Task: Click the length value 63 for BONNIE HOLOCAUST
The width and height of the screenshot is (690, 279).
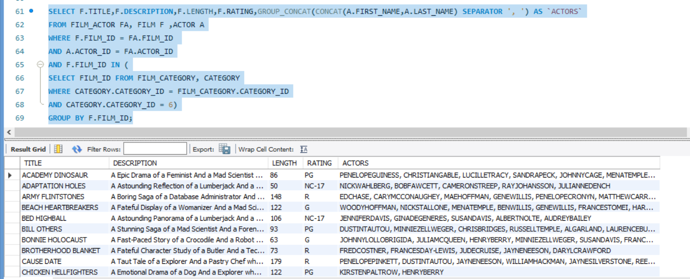Action: point(285,239)
